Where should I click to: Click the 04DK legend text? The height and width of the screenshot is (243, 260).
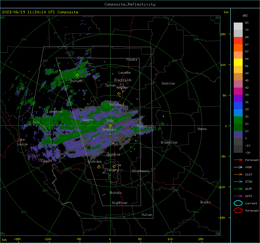(248, 167)
